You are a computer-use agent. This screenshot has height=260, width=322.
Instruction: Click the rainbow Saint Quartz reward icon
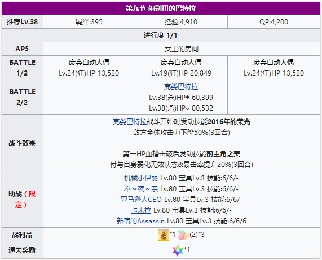(x=178, y=250)
